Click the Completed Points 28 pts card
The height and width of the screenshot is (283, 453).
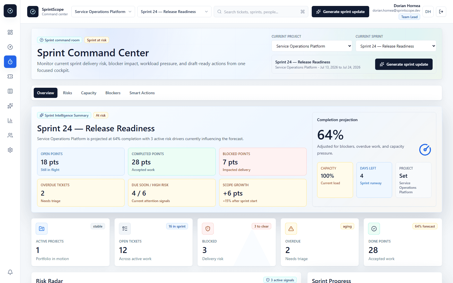point(172,162)
